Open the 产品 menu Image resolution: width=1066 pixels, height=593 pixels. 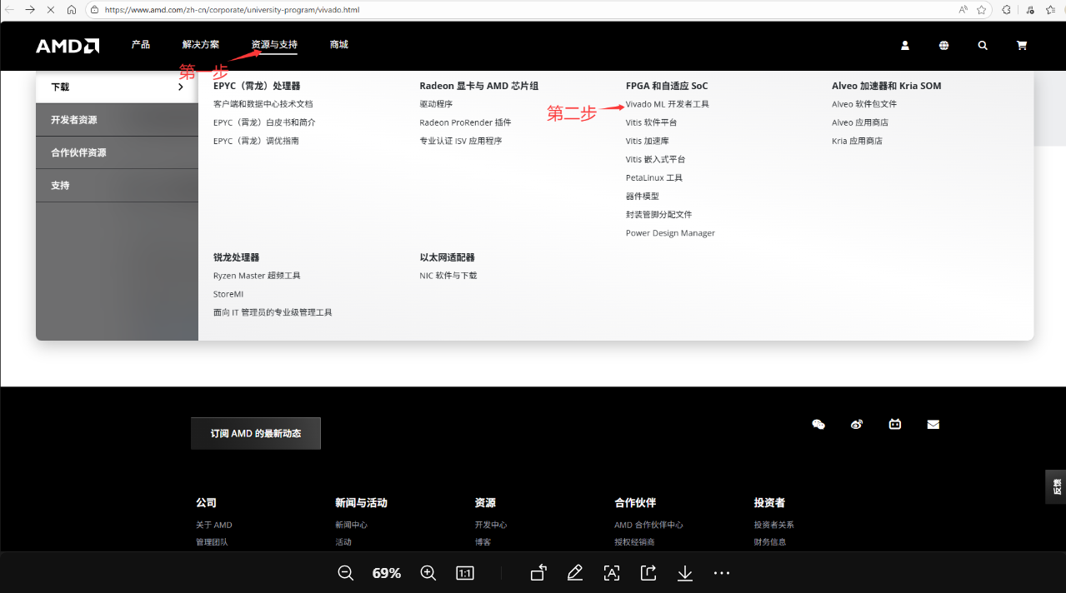point(141,44)
